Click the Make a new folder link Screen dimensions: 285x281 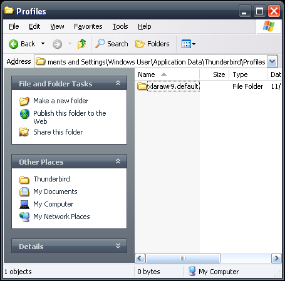click(61, 101)
